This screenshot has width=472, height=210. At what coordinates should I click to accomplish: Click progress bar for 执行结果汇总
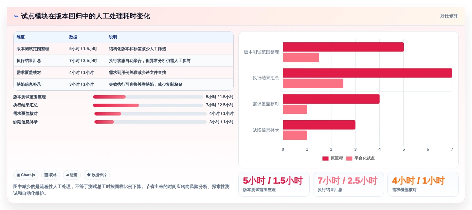coord(148,105)
